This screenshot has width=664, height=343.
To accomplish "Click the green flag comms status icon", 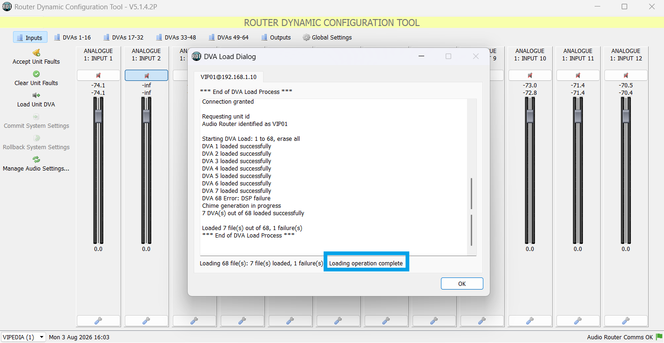I will coord(659,337).
